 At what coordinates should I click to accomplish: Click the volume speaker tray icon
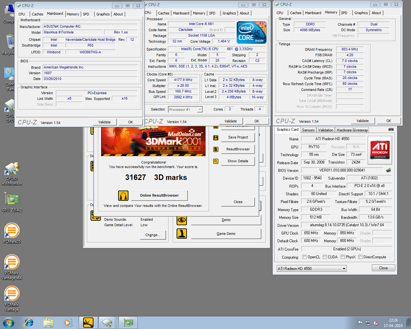tap(376, 323)
